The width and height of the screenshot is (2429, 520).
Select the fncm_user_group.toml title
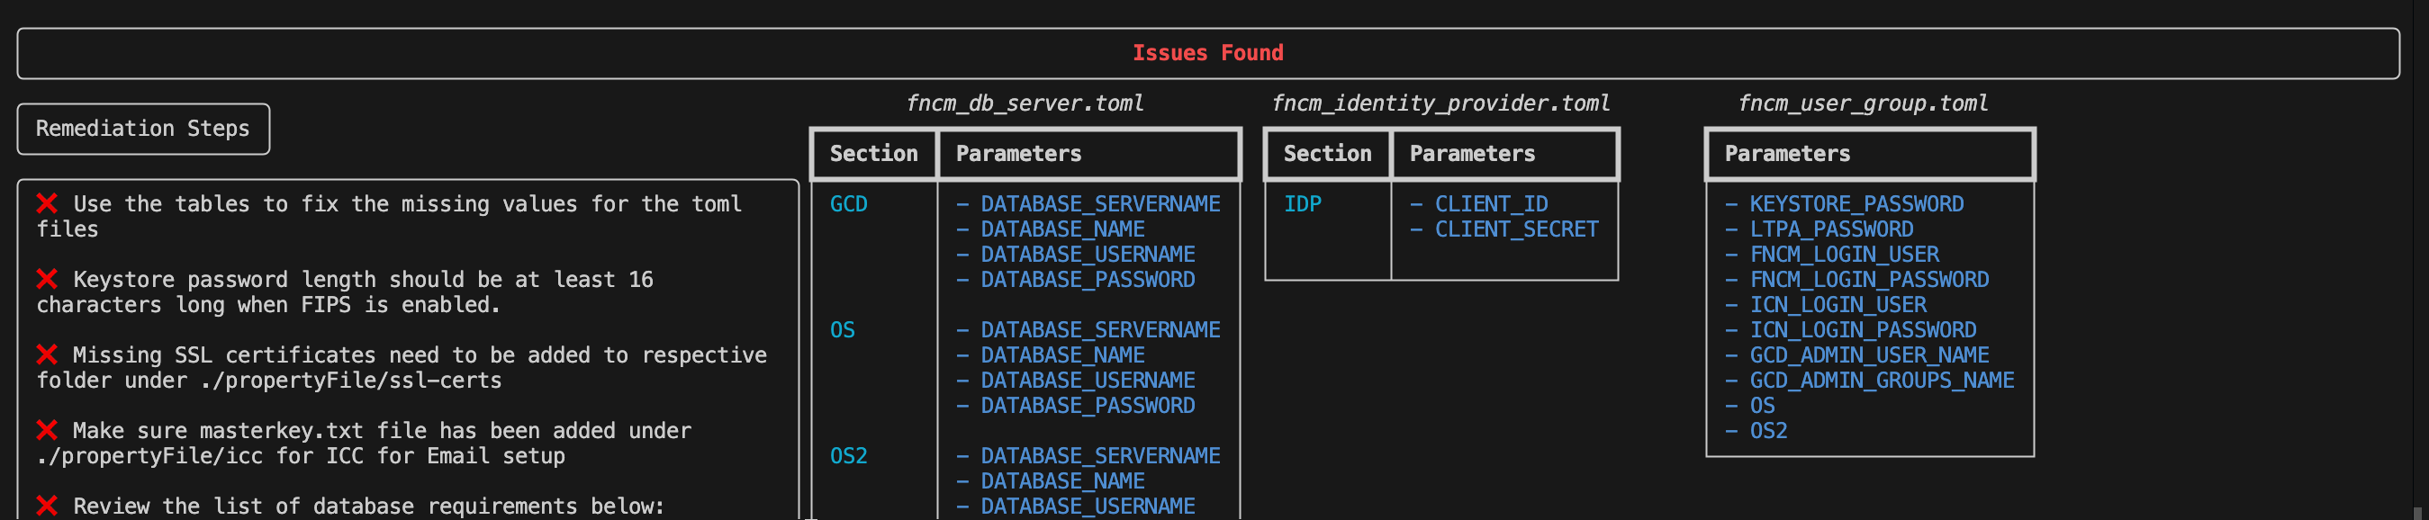[1864, 103]
